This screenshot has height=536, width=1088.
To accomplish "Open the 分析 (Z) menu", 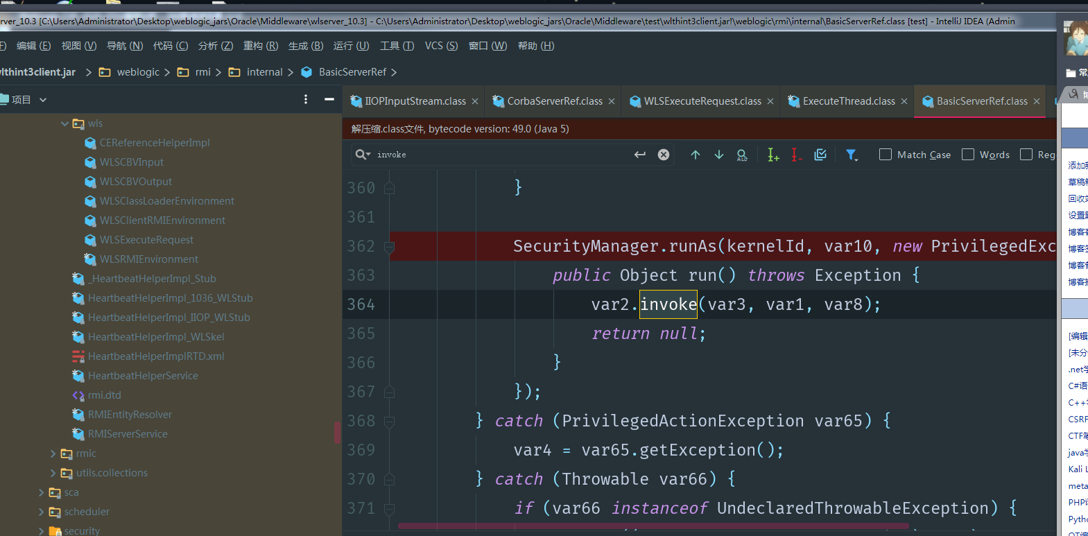I will (216, 46).
